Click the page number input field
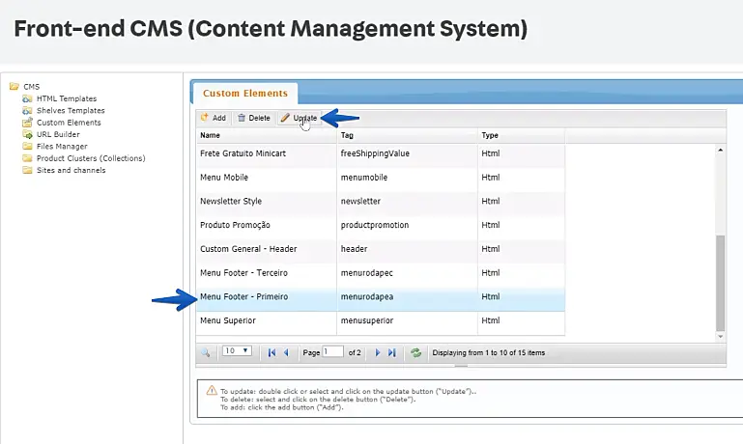 click(333, 352)
